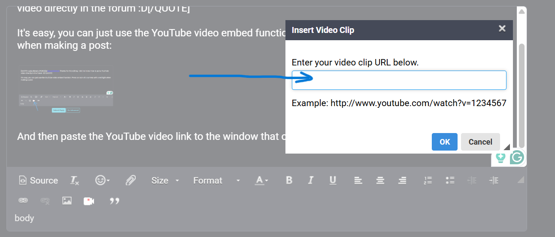Click the insert video clip icon

point(89,201)
